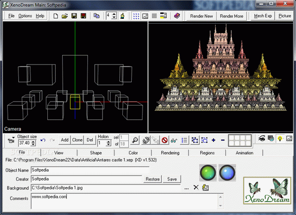Create a new file with the blank page icon
The image size is (296, 215).
55,16
